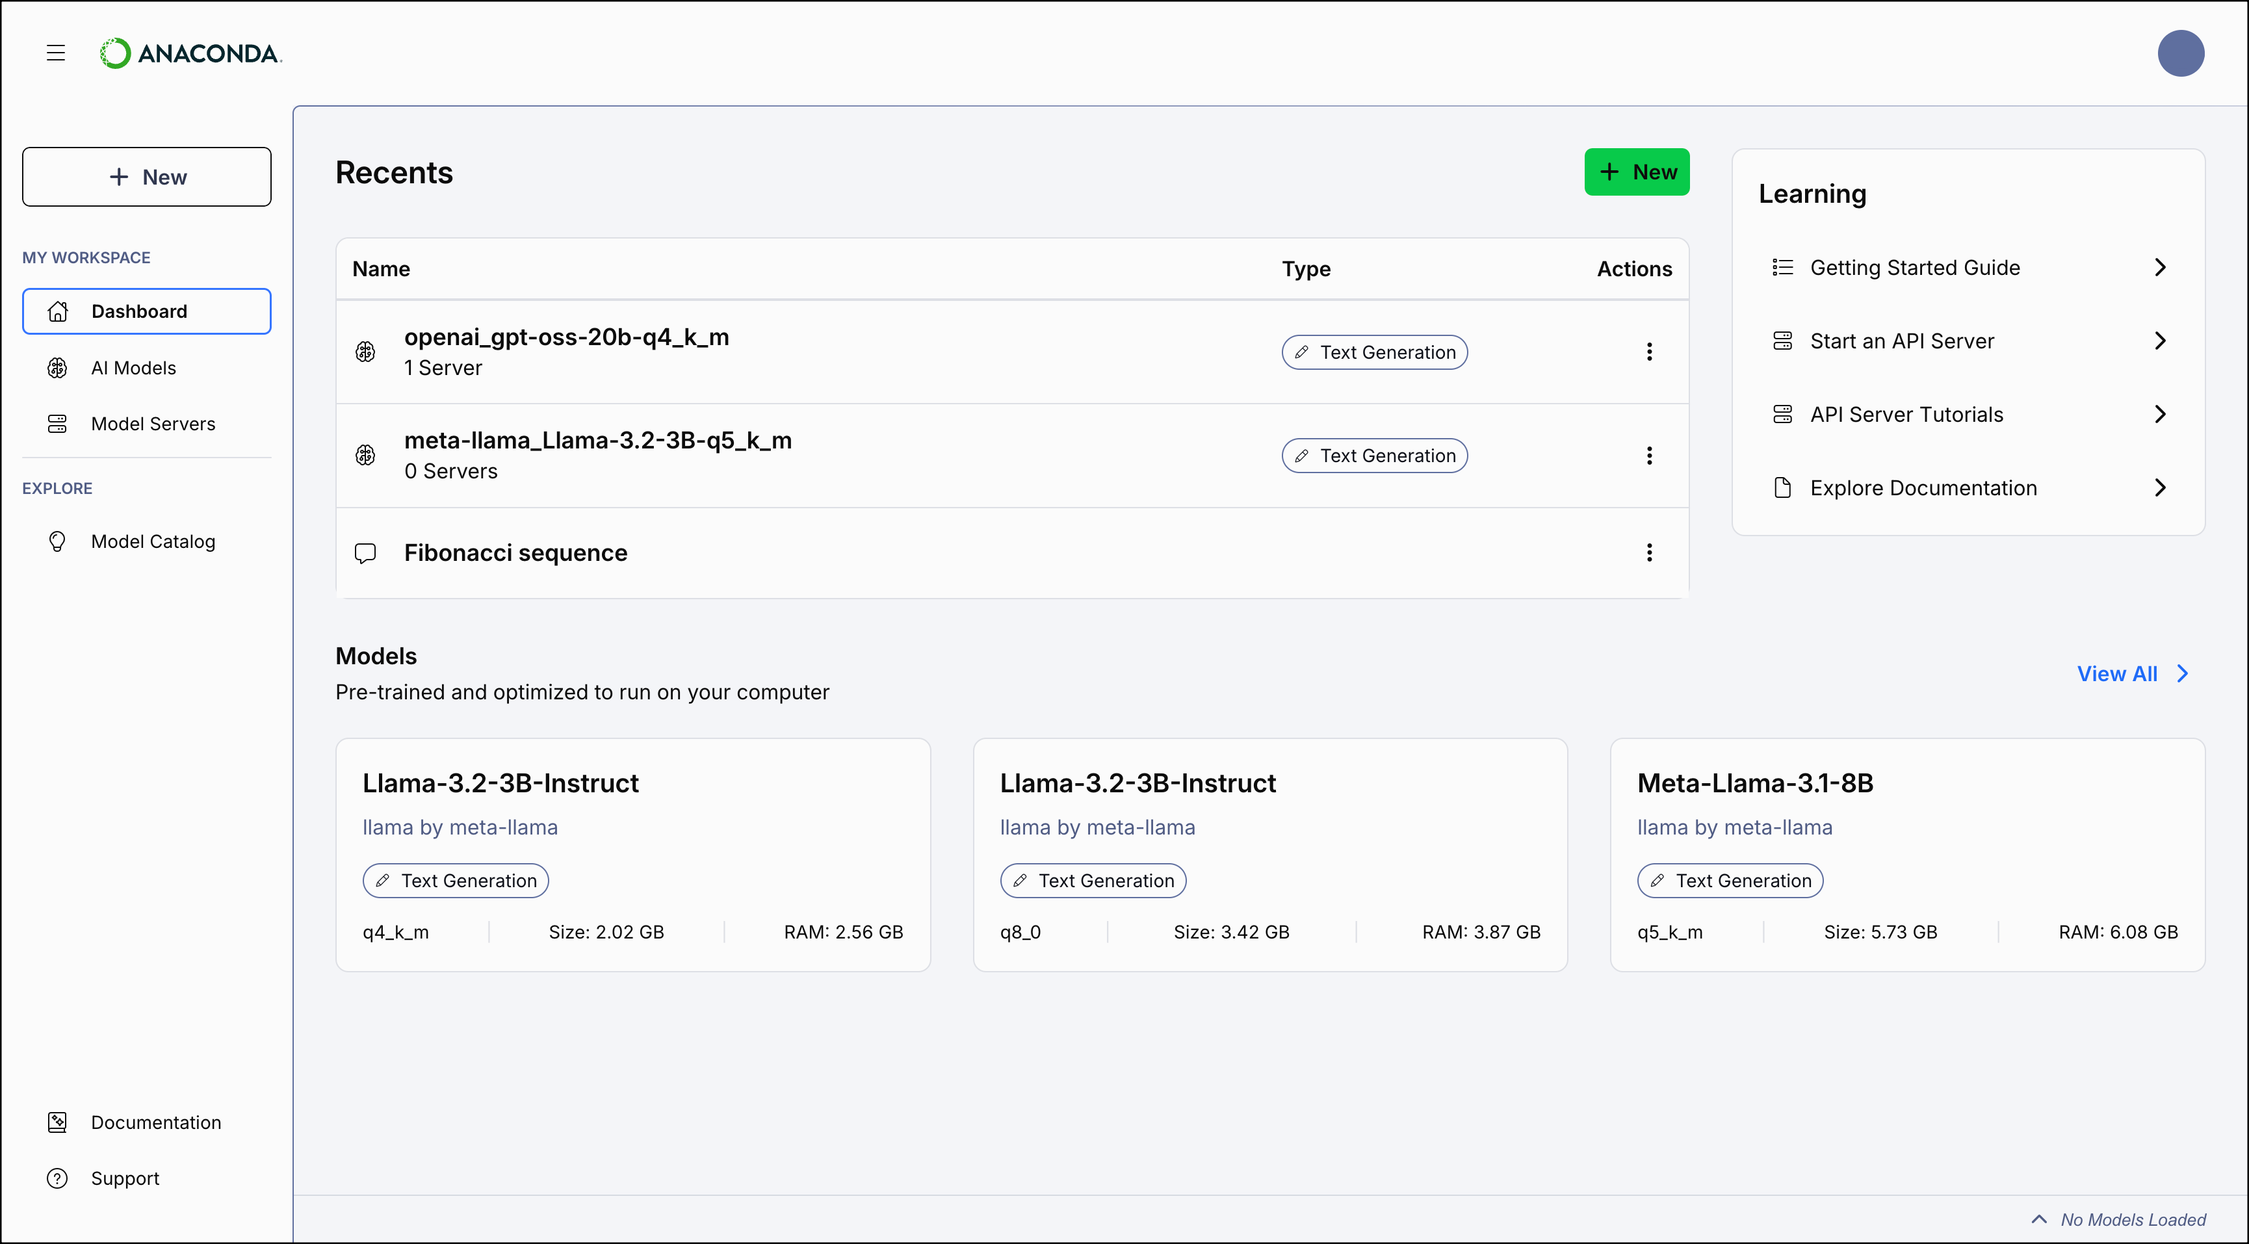Click the brain icon next to openai_gpt-oss-20b-q4_k_m
2249x1244 pixels.
point(366,351)
